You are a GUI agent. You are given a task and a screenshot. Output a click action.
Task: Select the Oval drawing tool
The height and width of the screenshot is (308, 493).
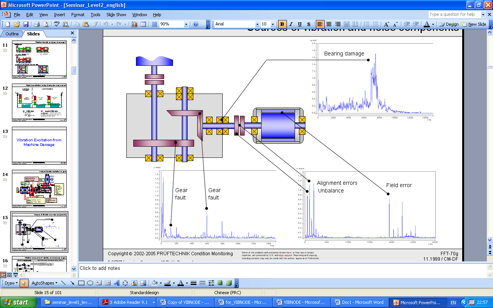[x=90, y=283]
